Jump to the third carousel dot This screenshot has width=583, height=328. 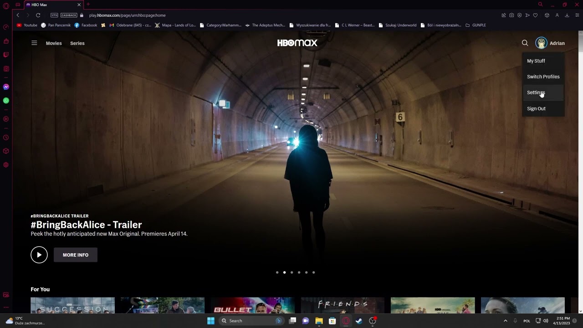click(291, 272)
